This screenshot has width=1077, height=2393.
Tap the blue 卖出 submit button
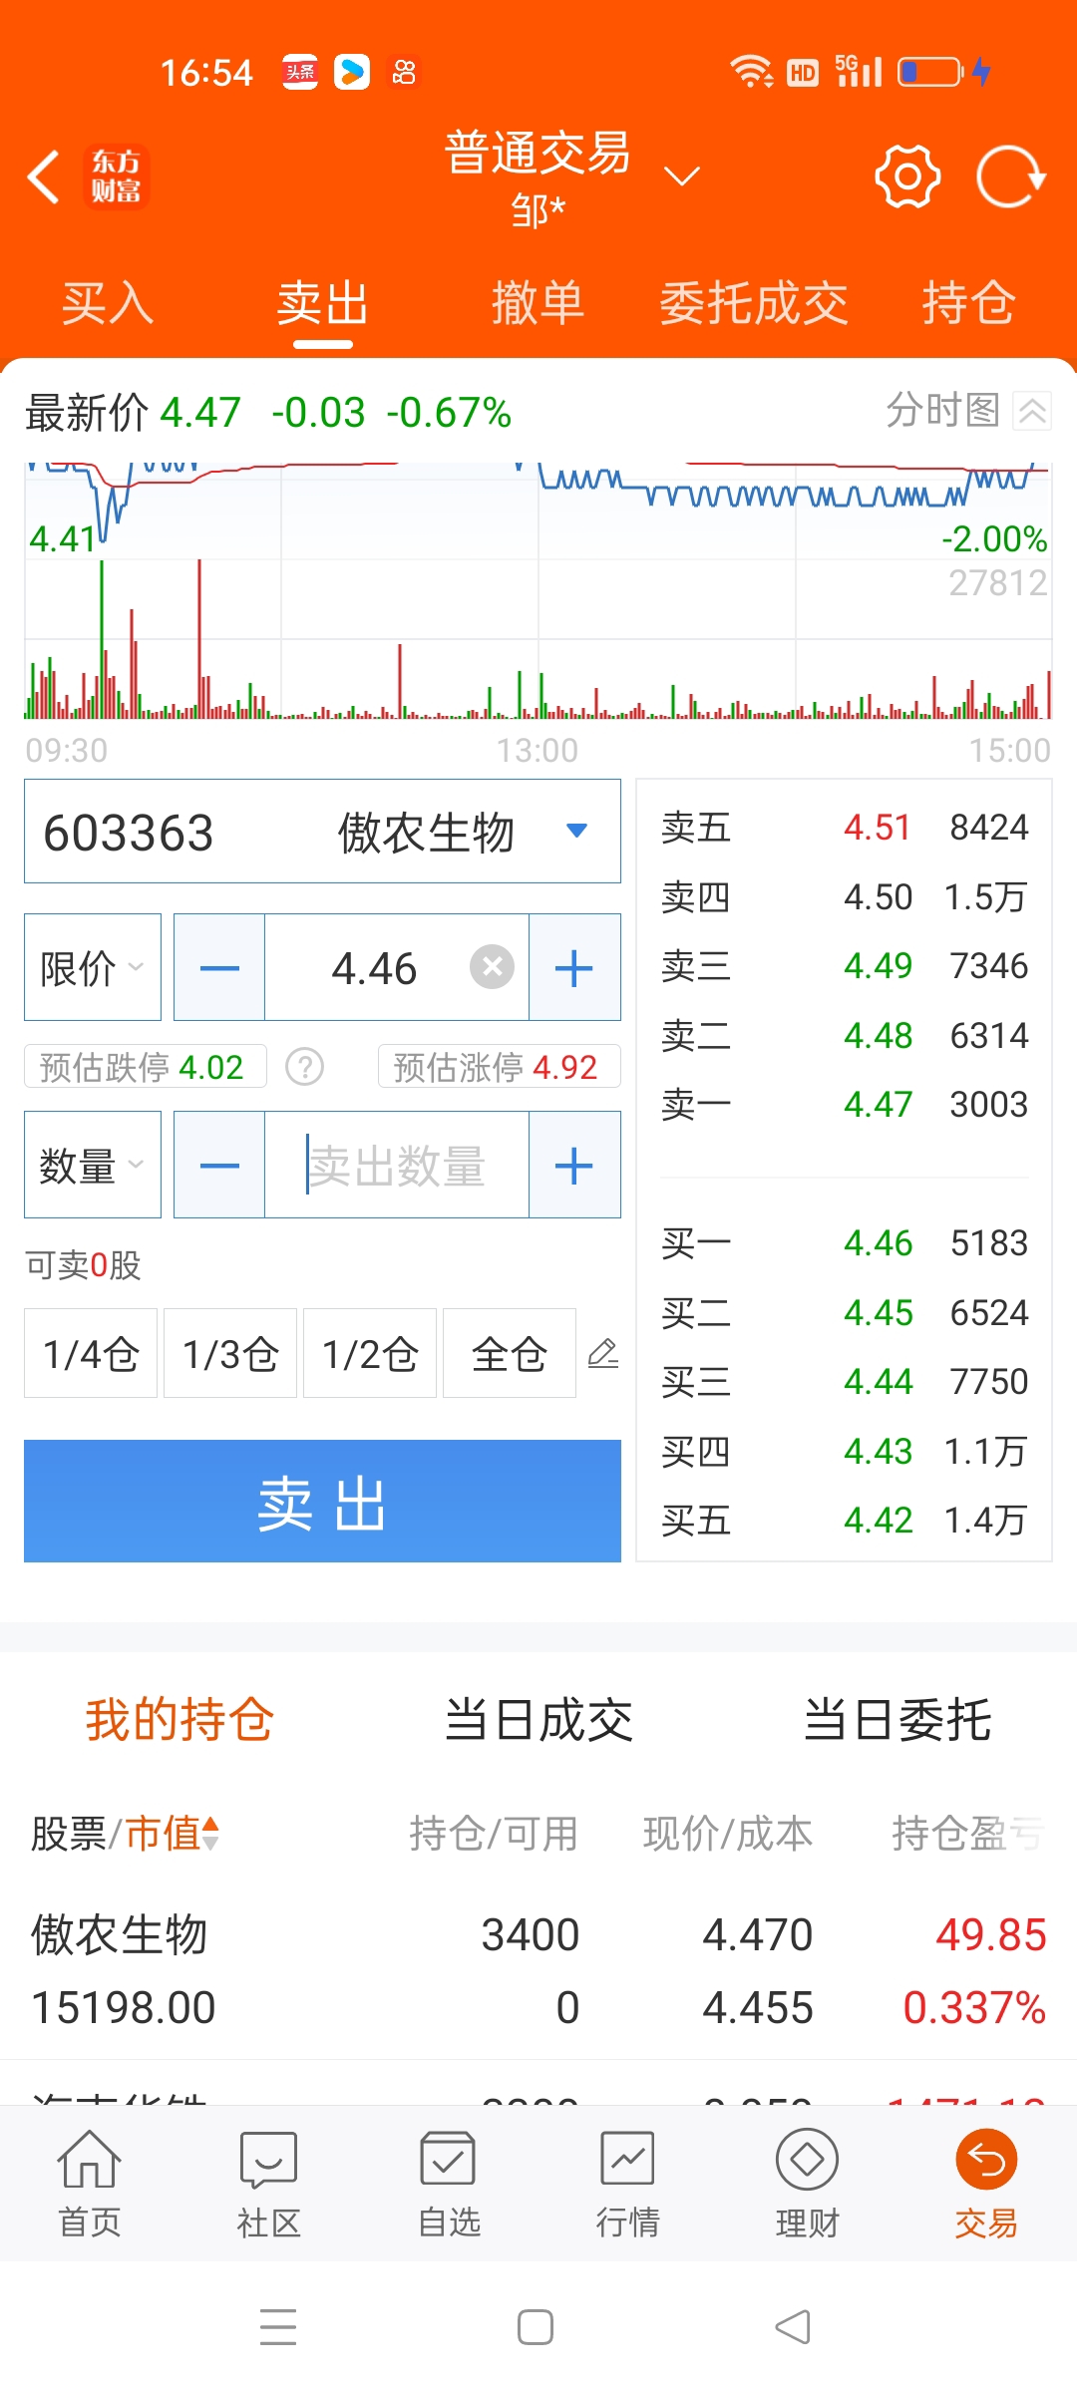322,1501
